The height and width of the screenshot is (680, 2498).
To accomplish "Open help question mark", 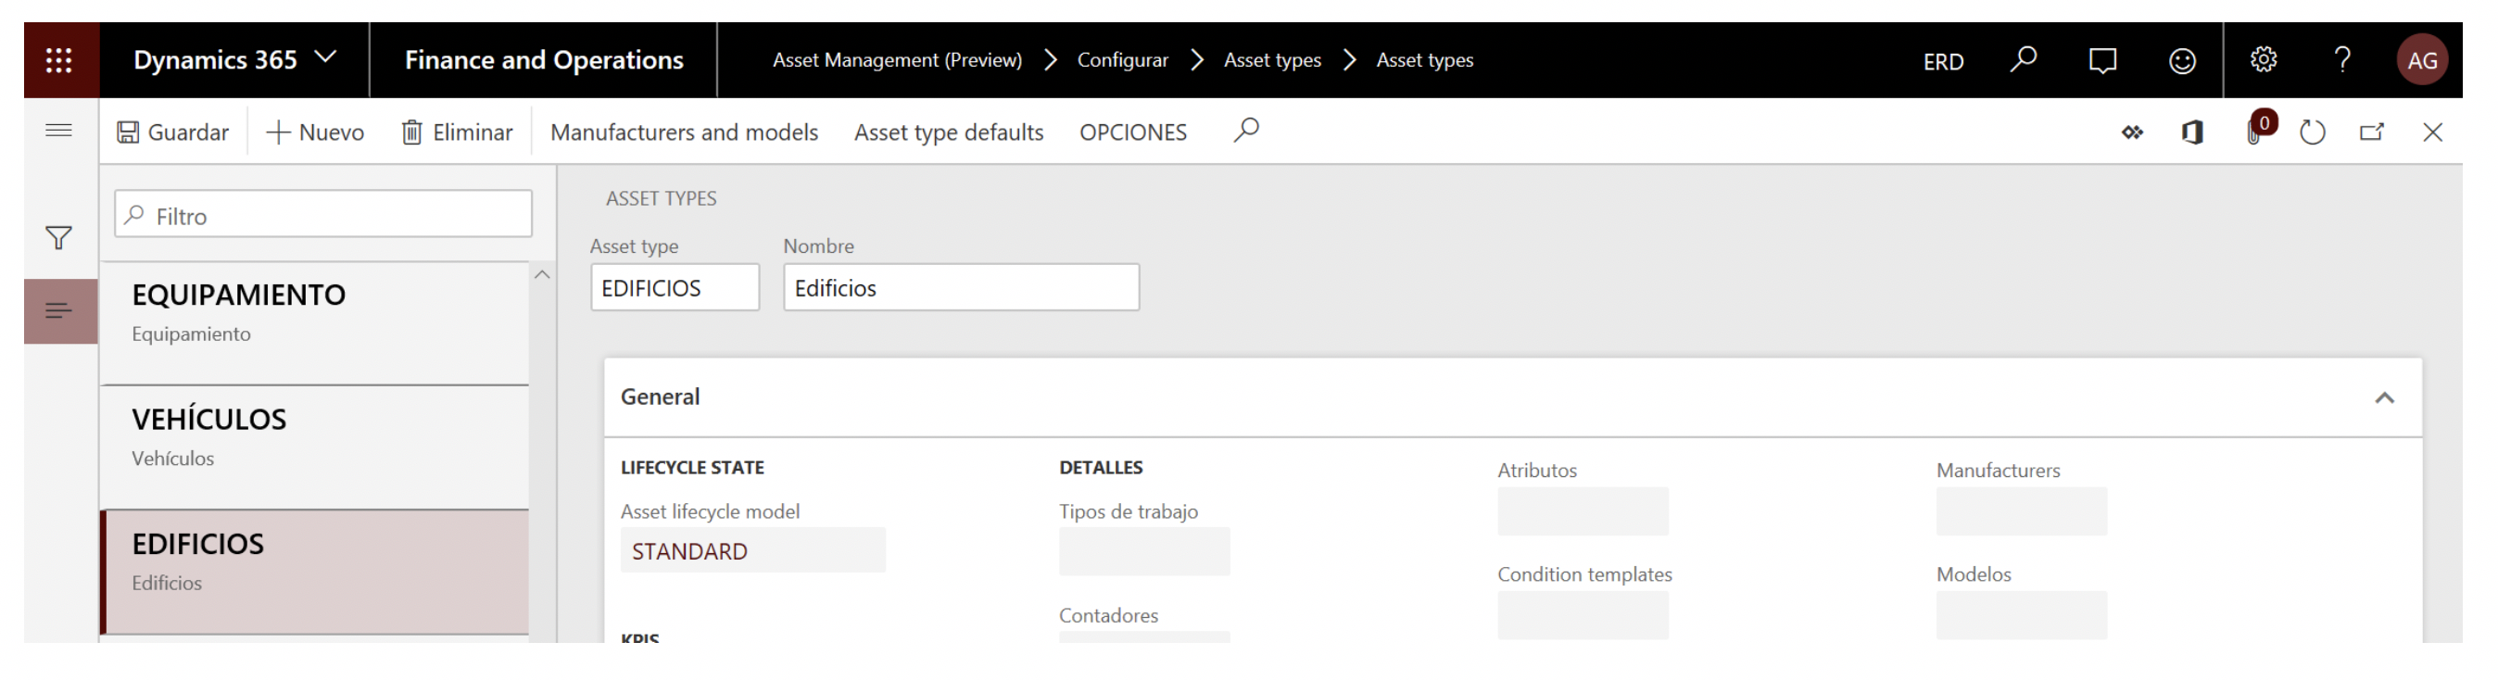I will (x=2343, y=60).
